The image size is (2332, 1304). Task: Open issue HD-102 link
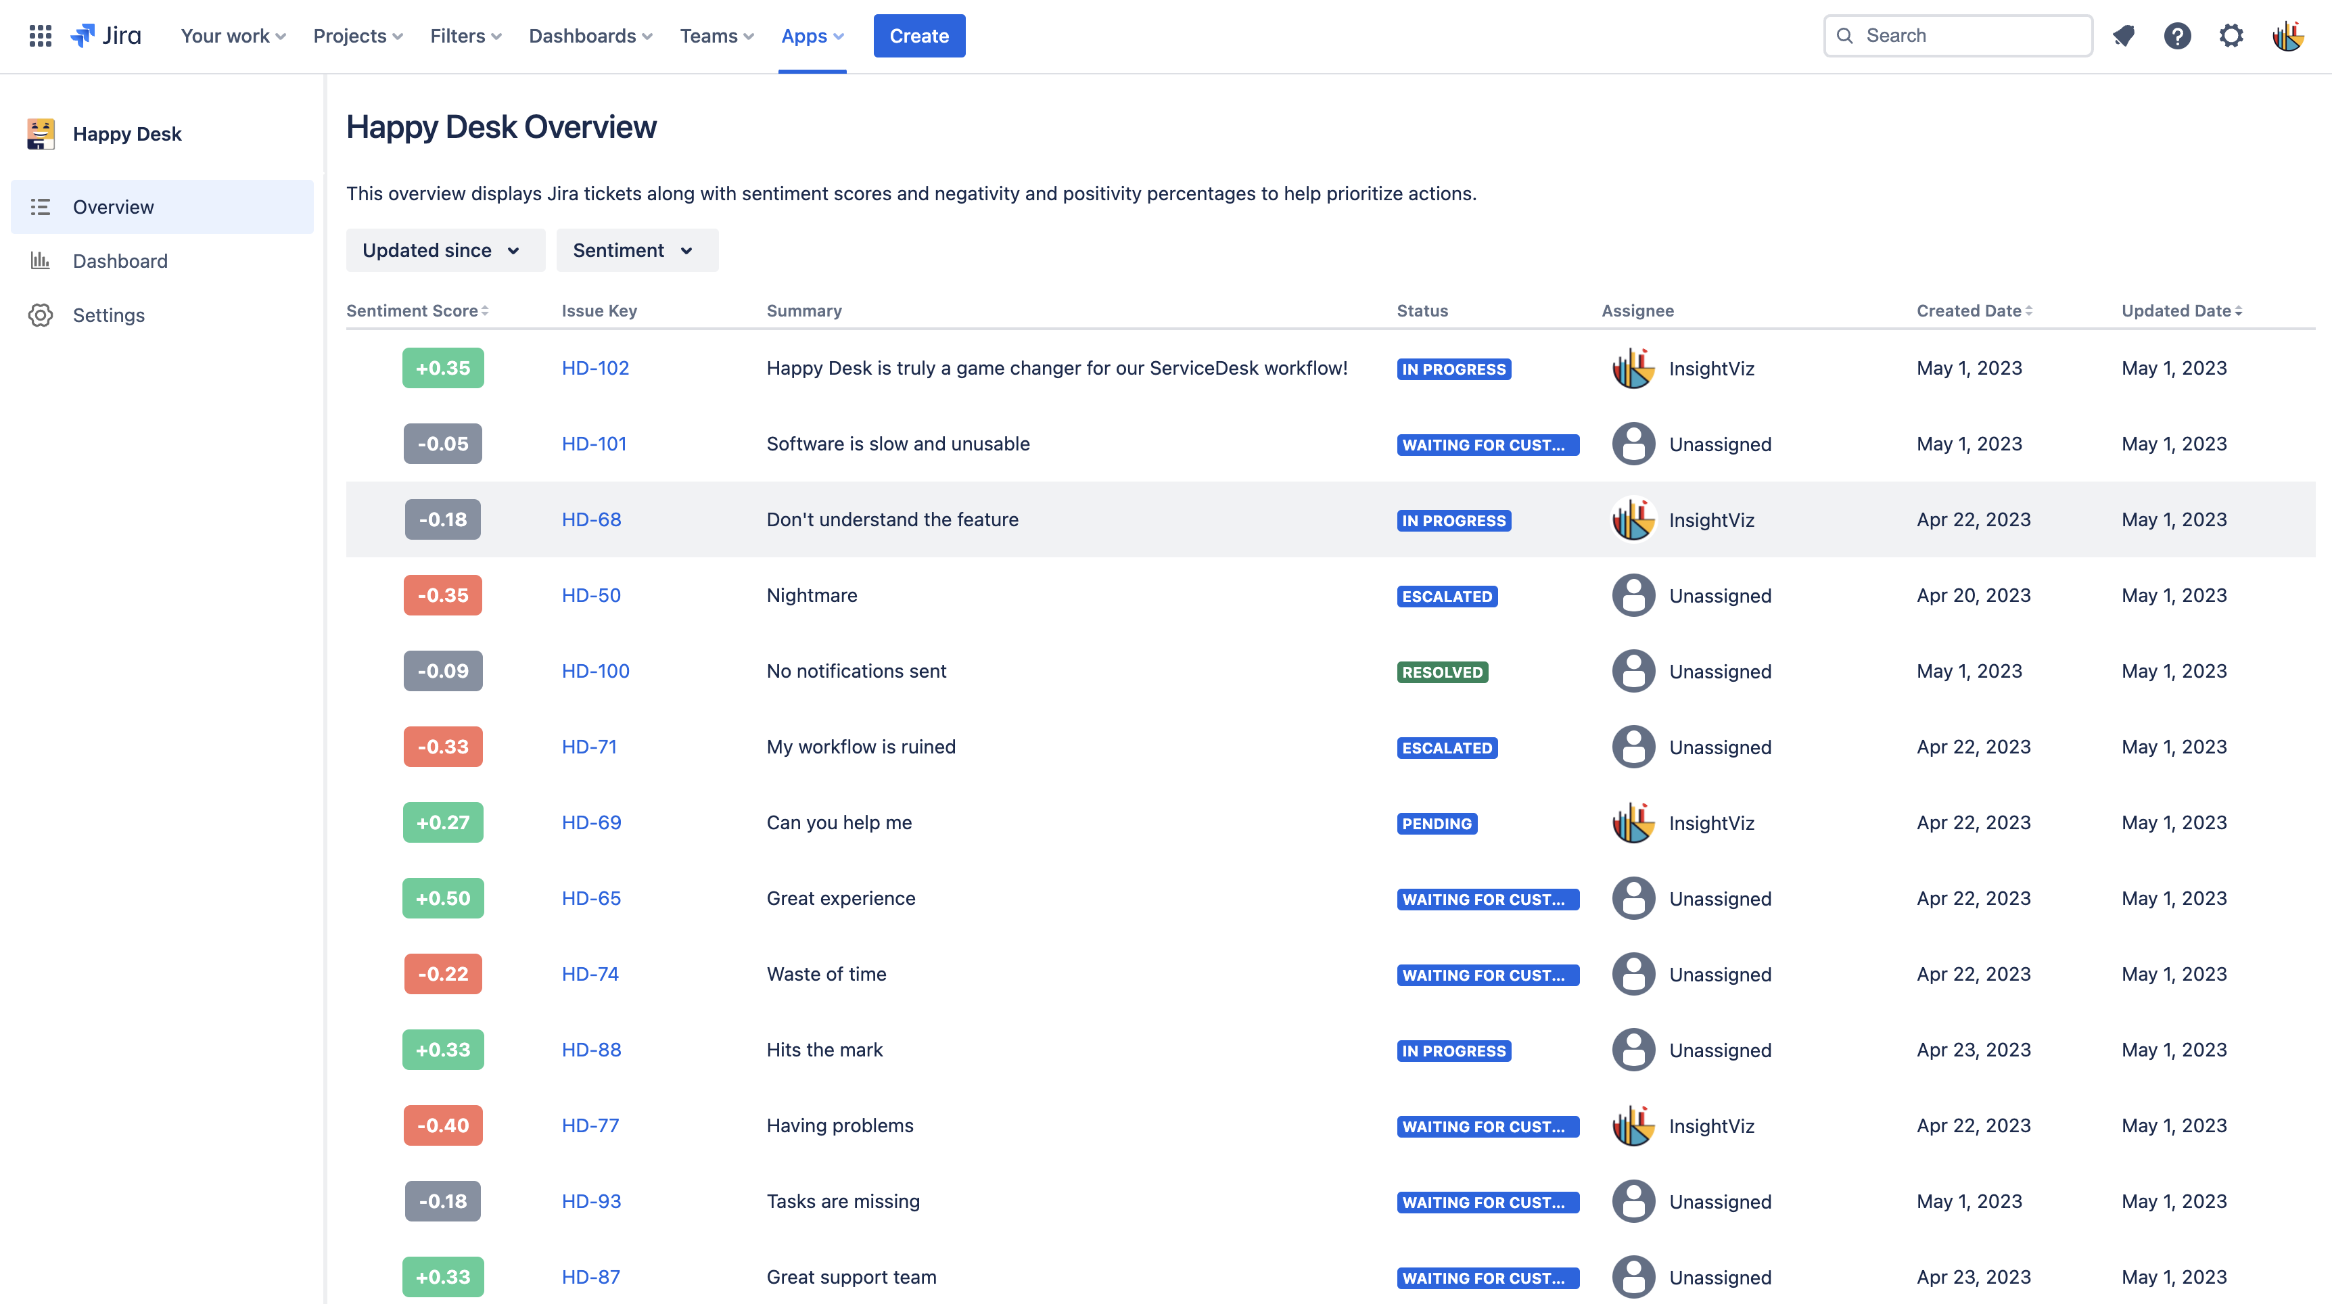pyautogui.click(x=594, y=369)
